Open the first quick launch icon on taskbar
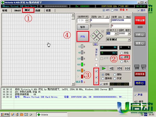The width and height of the screenshot is (156, 117). tap(13, 114)
